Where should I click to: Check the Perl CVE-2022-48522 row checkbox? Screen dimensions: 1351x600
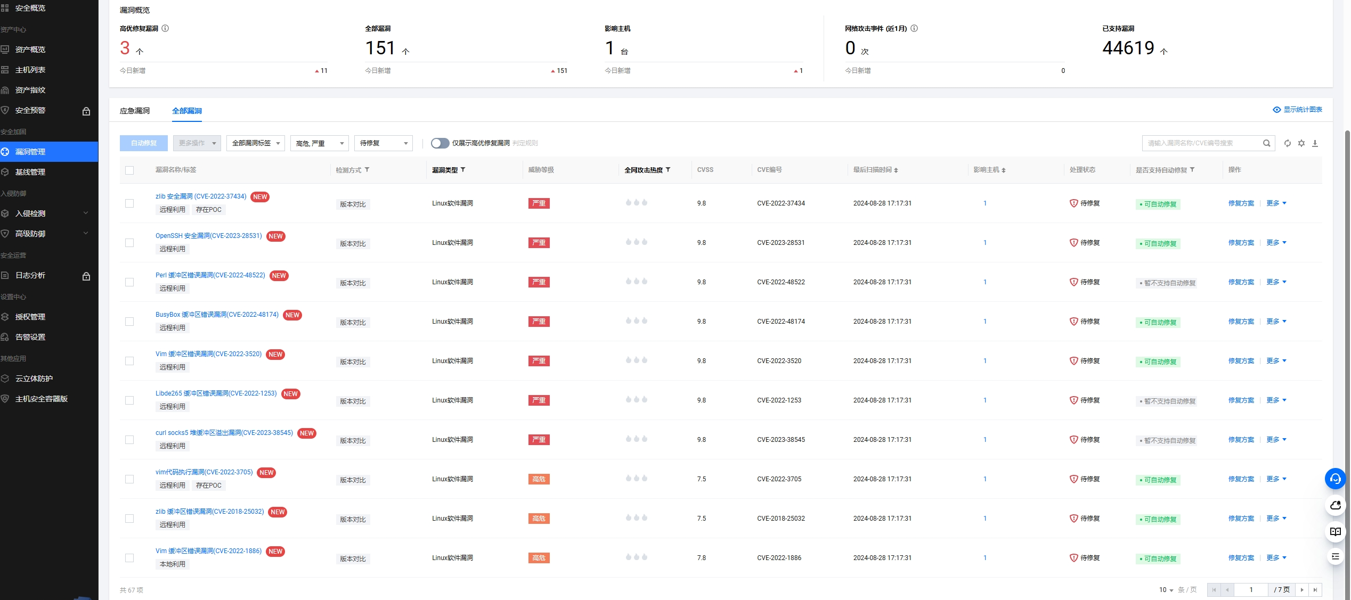click(129, 282)
